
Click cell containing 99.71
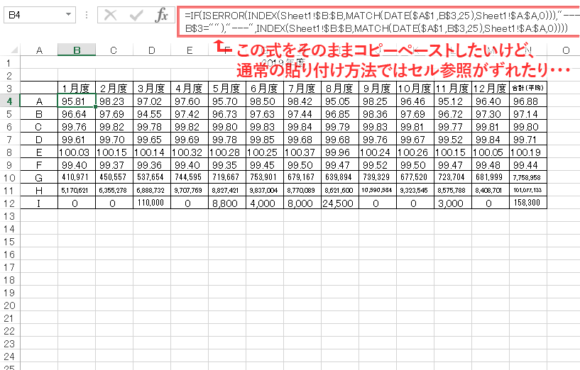[x=528, y=139]
